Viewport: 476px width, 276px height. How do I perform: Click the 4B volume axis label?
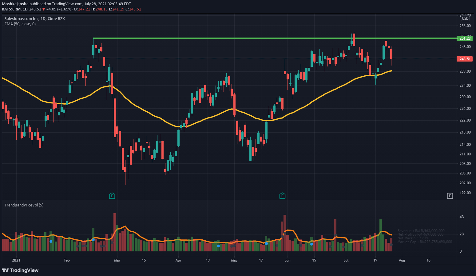point(462,217)
